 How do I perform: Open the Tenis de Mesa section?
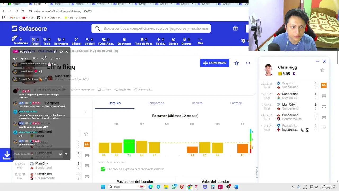(144, 41)
